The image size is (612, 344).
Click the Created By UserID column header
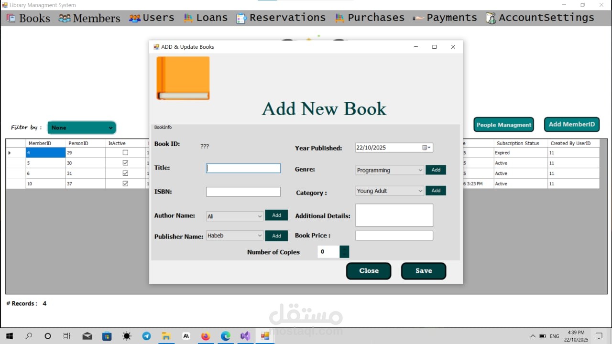click(x=573, y=143)
